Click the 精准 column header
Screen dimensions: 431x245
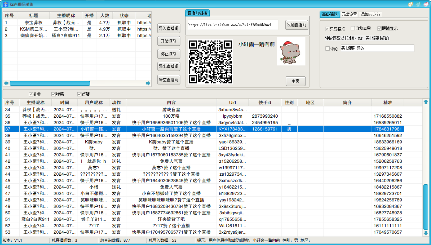coord(388,103)
